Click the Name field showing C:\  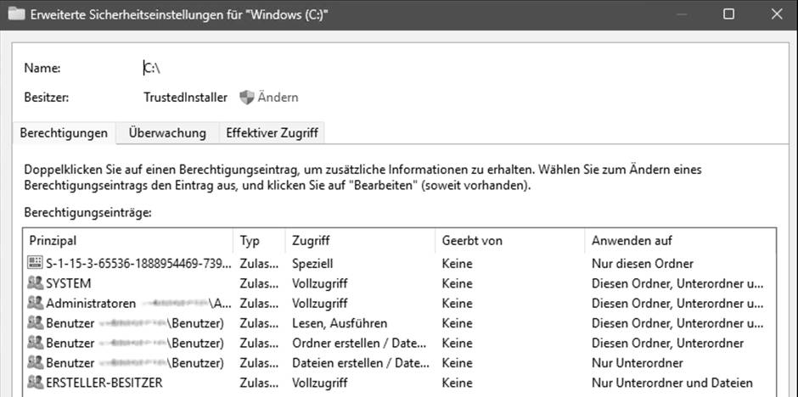tap(152, 68)
